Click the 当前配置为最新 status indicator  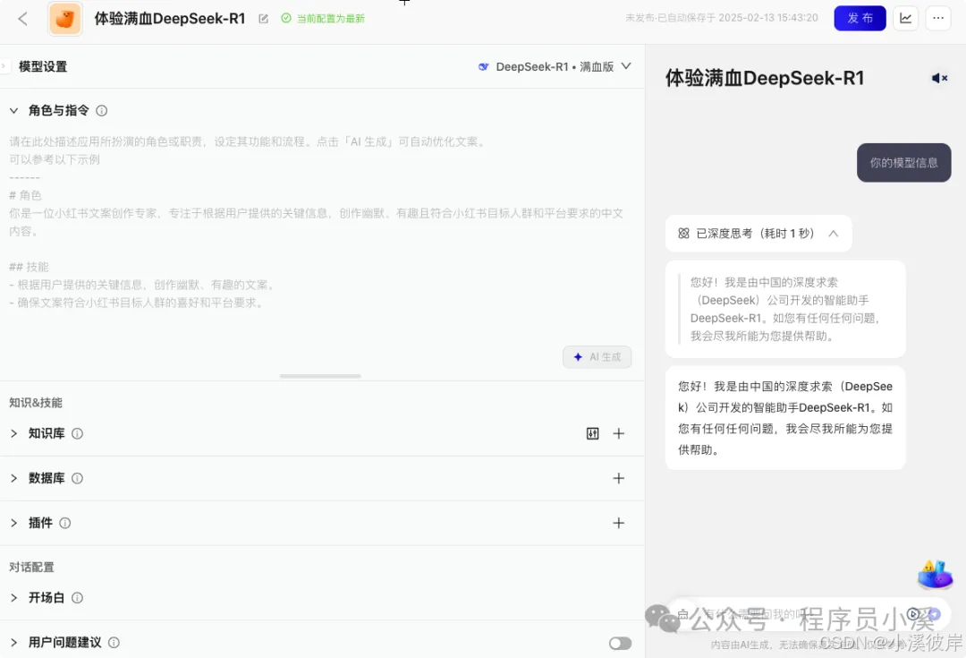pyautogui.click(x=323, y=19)
